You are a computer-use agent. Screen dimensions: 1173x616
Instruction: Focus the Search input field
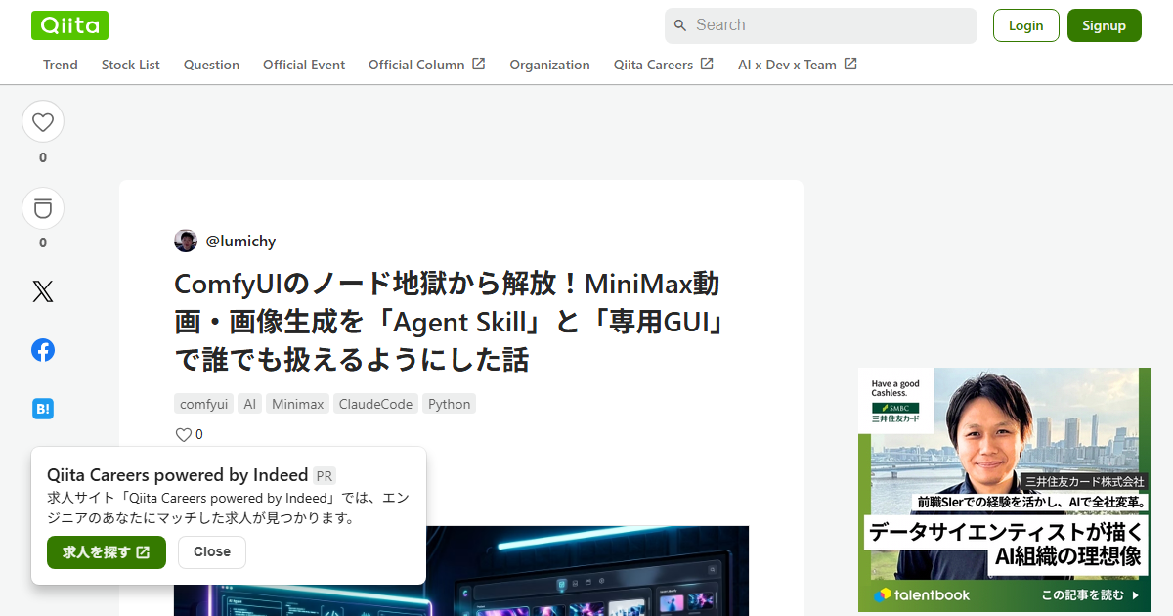(x=821, y=25)
